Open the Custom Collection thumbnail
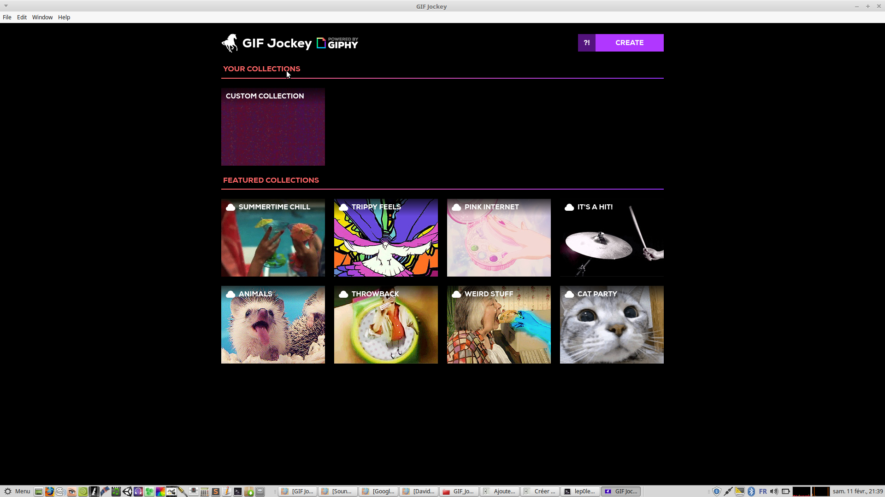 273,127
